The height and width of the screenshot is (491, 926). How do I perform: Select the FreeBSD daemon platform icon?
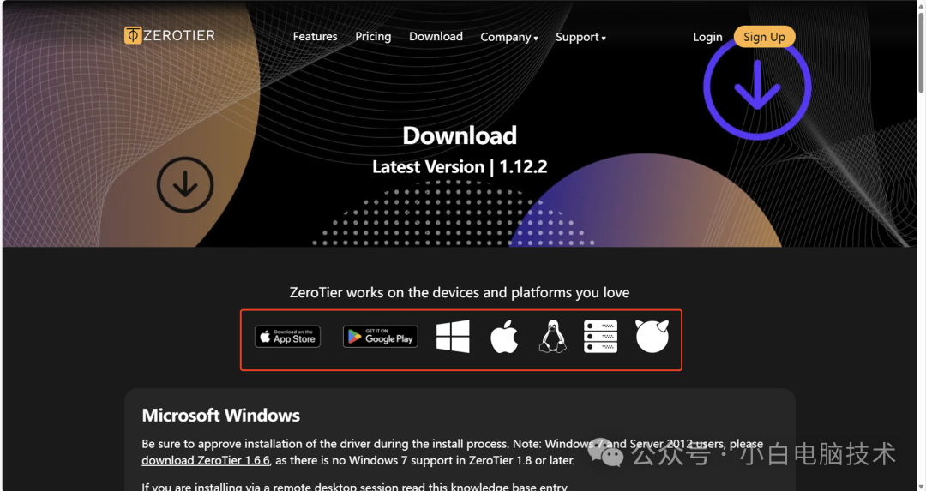click(x=652, y=336)
